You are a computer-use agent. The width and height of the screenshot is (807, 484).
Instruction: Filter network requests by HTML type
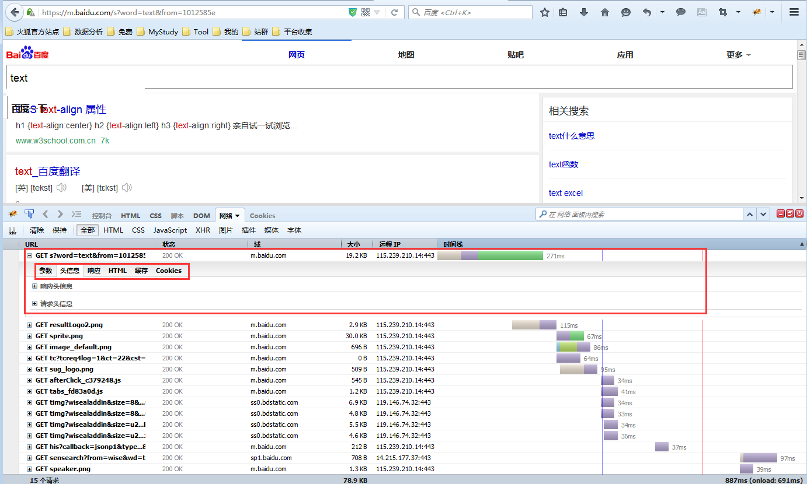[x=113, y=230]
